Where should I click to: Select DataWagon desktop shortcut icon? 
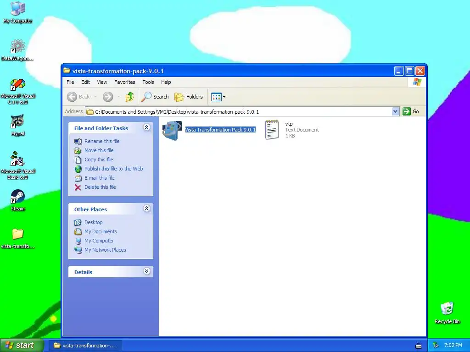18,46
